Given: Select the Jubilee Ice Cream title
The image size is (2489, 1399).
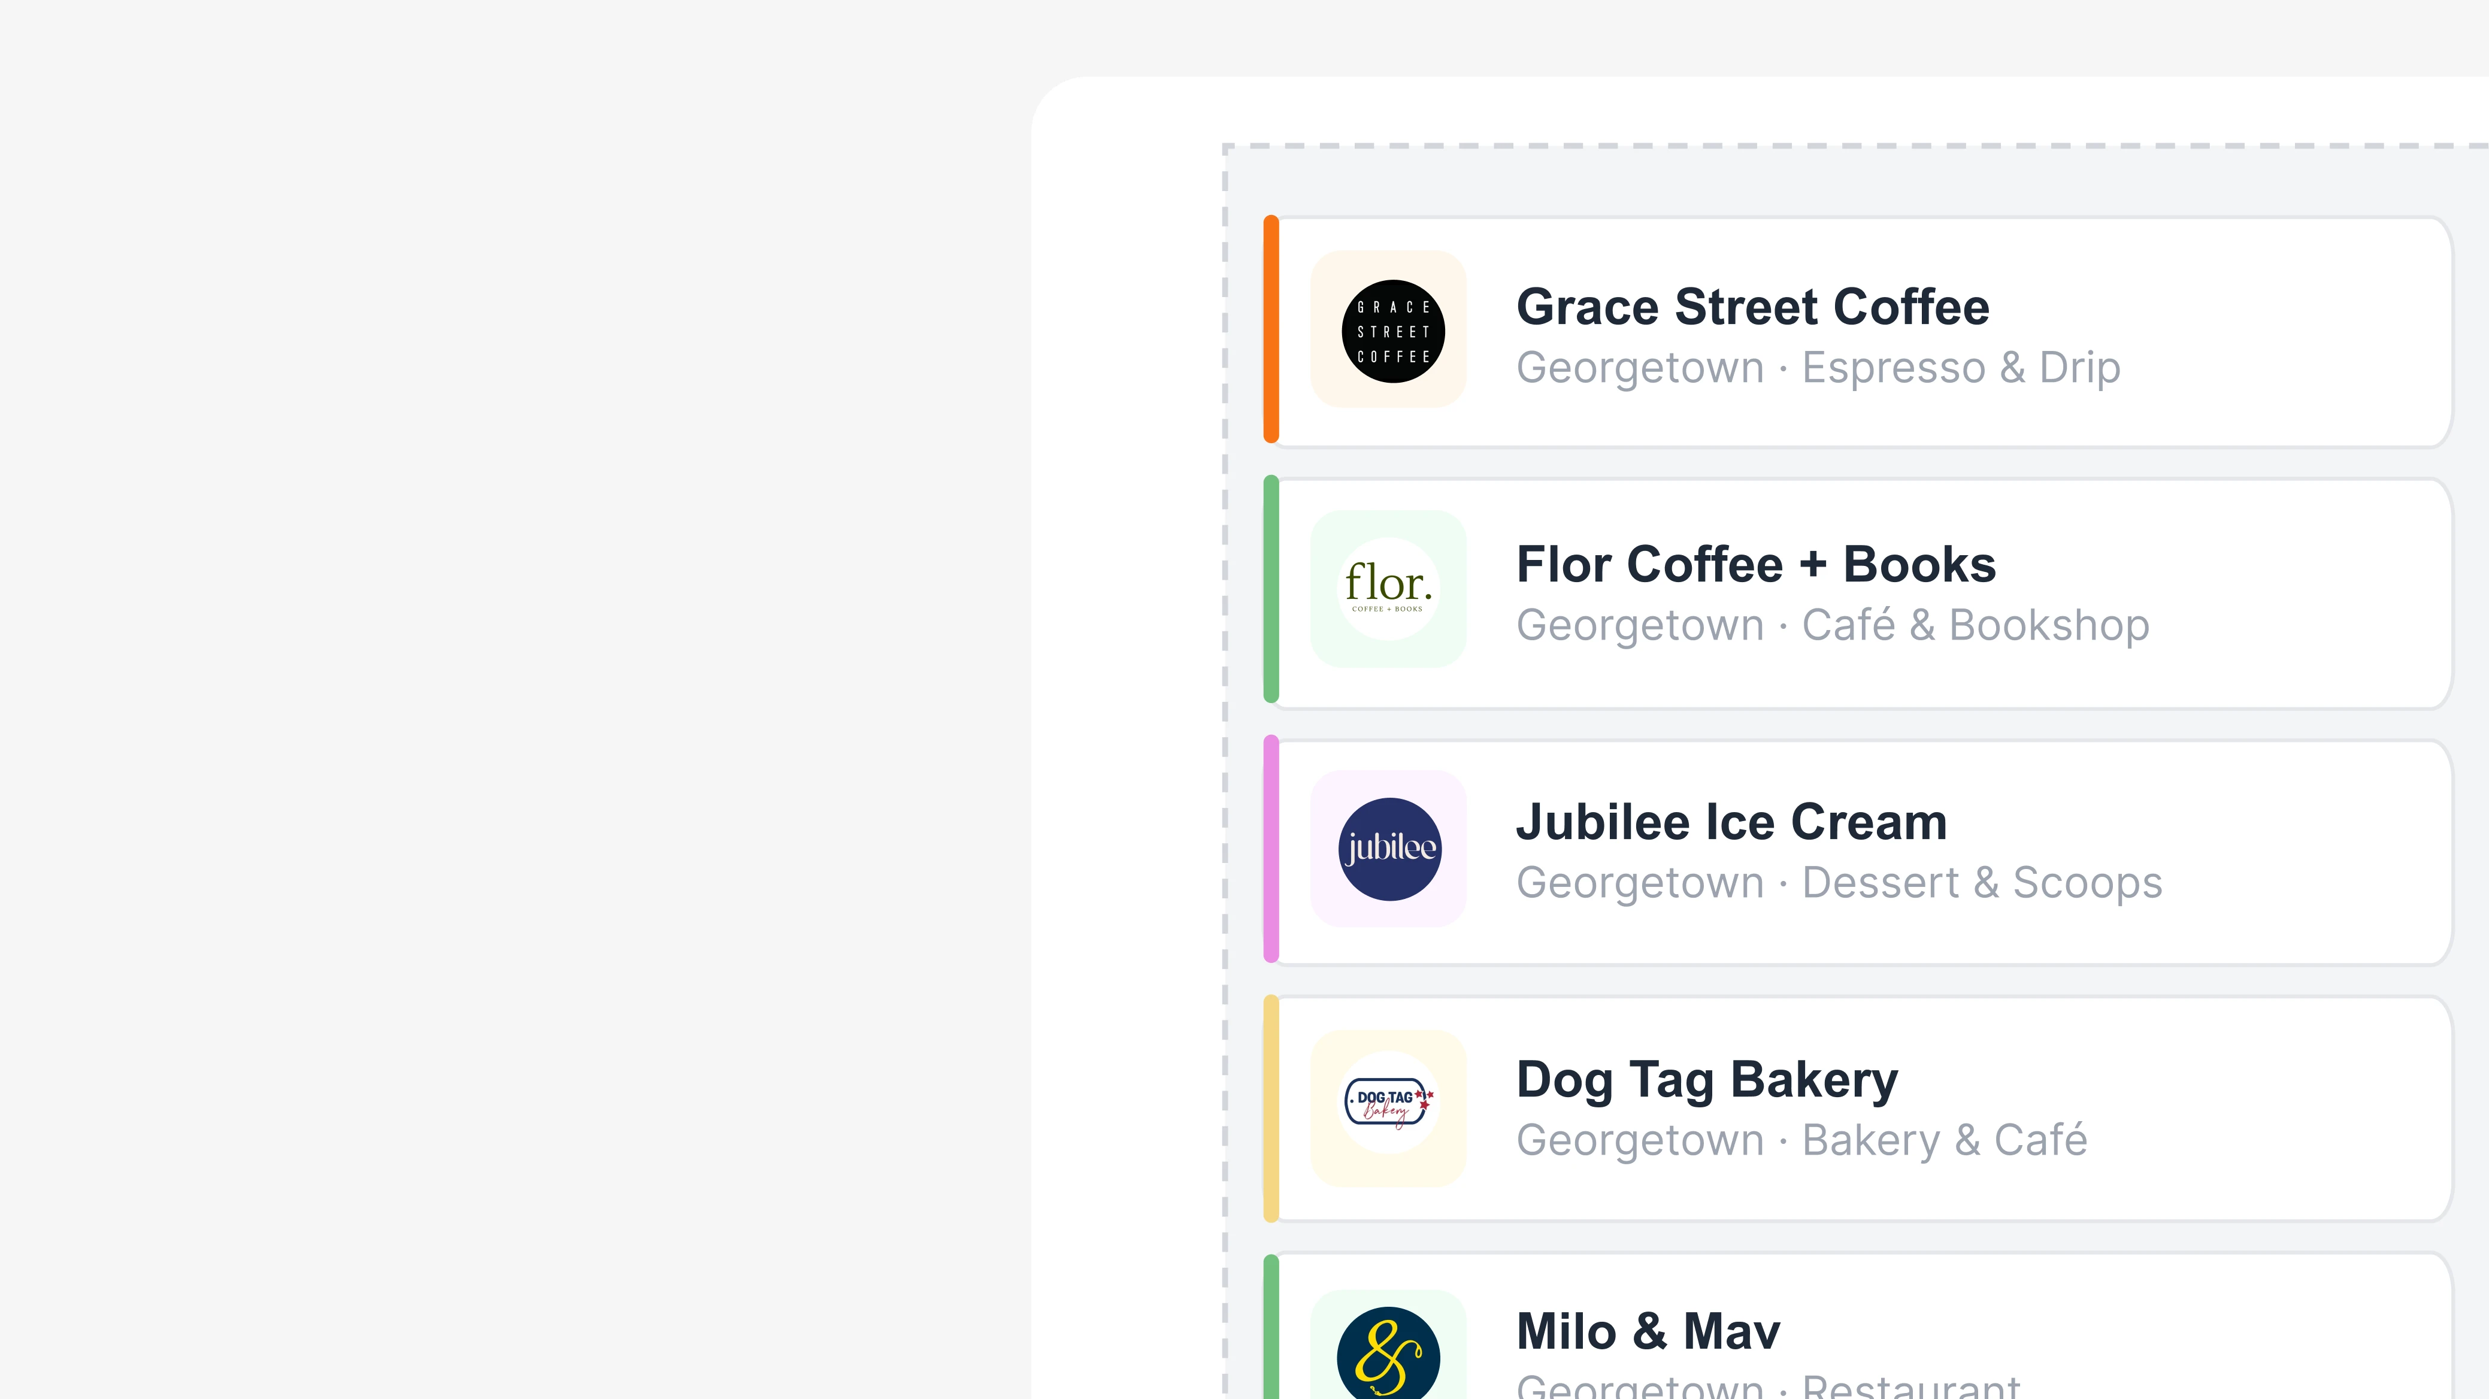Looking at the screenshot, I should click(x=1731, y=822).
